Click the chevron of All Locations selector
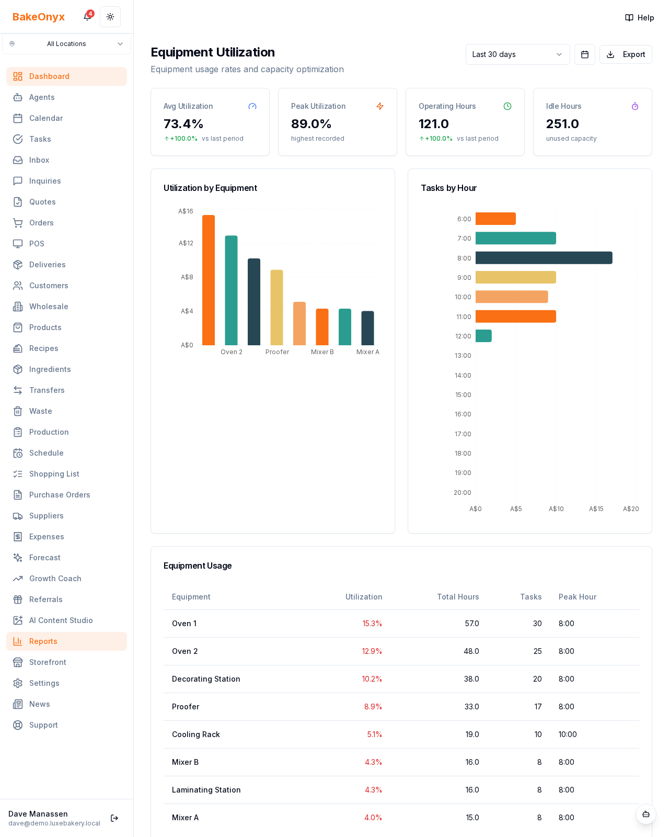 pyautogui.click(x=120, y=44)
